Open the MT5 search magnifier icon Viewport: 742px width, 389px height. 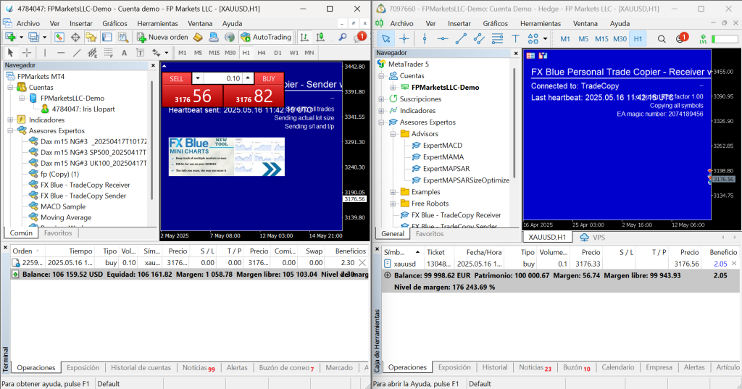pyautogui.click(x=662, y=39)
